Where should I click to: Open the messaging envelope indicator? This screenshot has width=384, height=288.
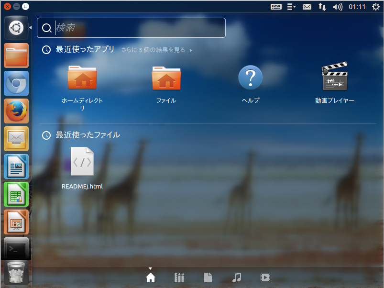pyautogui.click(x=307, y=7)
